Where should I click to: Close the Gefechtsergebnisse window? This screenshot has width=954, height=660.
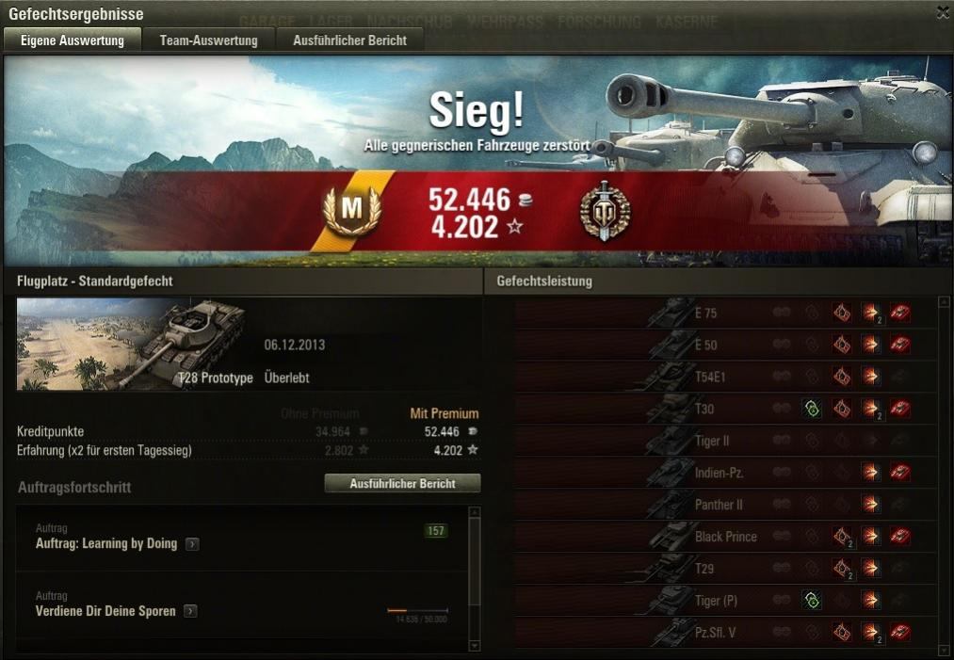click(943, 12)
